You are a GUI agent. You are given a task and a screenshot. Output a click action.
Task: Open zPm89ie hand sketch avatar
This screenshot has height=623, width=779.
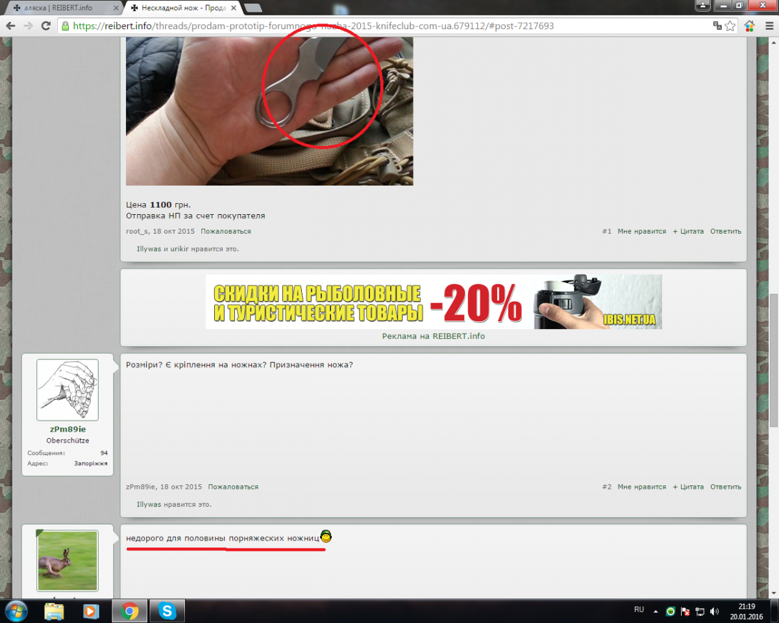tap(68, 390)
